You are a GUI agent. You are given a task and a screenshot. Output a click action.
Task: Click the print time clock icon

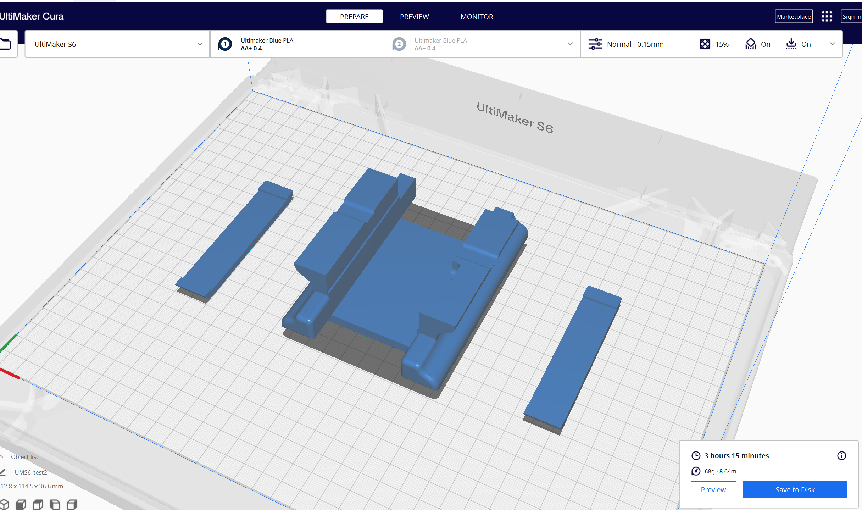point(696,456)
